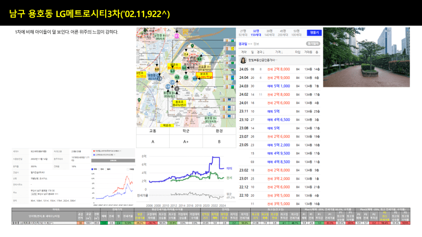Viewport: 422px width, 237px height.
Task: Select the 45평 200세대 tab
Action: (x=283, y=33)
